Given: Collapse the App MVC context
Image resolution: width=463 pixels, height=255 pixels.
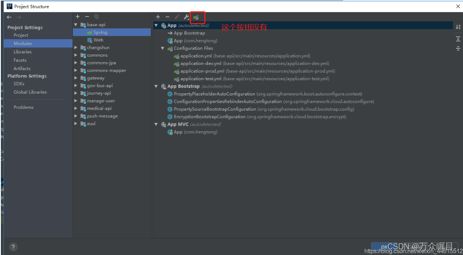Looking at the screenshot, I should [156, 124].
